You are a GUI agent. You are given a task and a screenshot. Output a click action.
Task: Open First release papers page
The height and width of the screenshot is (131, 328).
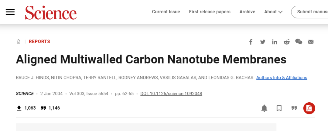210,12
